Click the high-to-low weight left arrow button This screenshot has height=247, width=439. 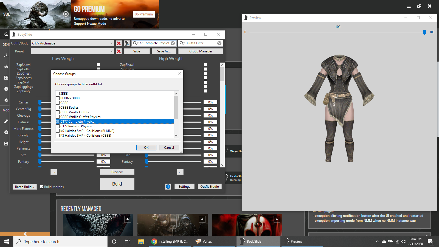[x=180, y=172]
